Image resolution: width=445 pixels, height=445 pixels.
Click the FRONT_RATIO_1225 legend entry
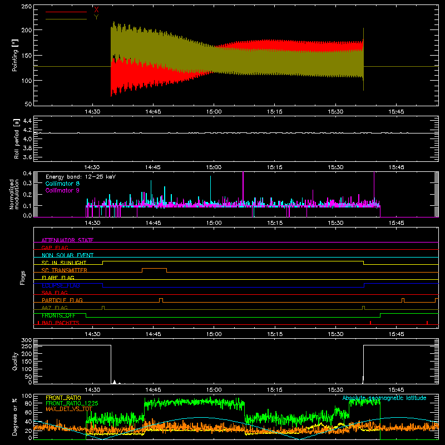[x=72, y=403]
